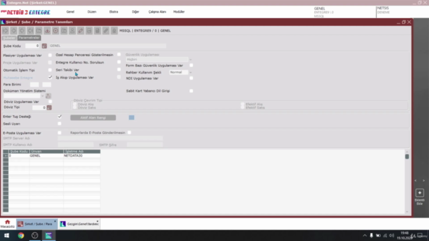The height and width of the screenshot is (241, 429).
Task: Click the save (download arrow) toolbar icon
Action: click(x=48, y=31)
